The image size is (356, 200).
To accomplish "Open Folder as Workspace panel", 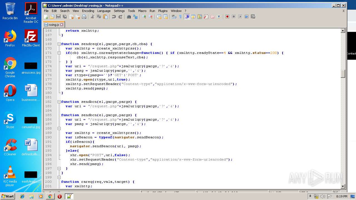I will pyautogui.click(x=212, y=17).
